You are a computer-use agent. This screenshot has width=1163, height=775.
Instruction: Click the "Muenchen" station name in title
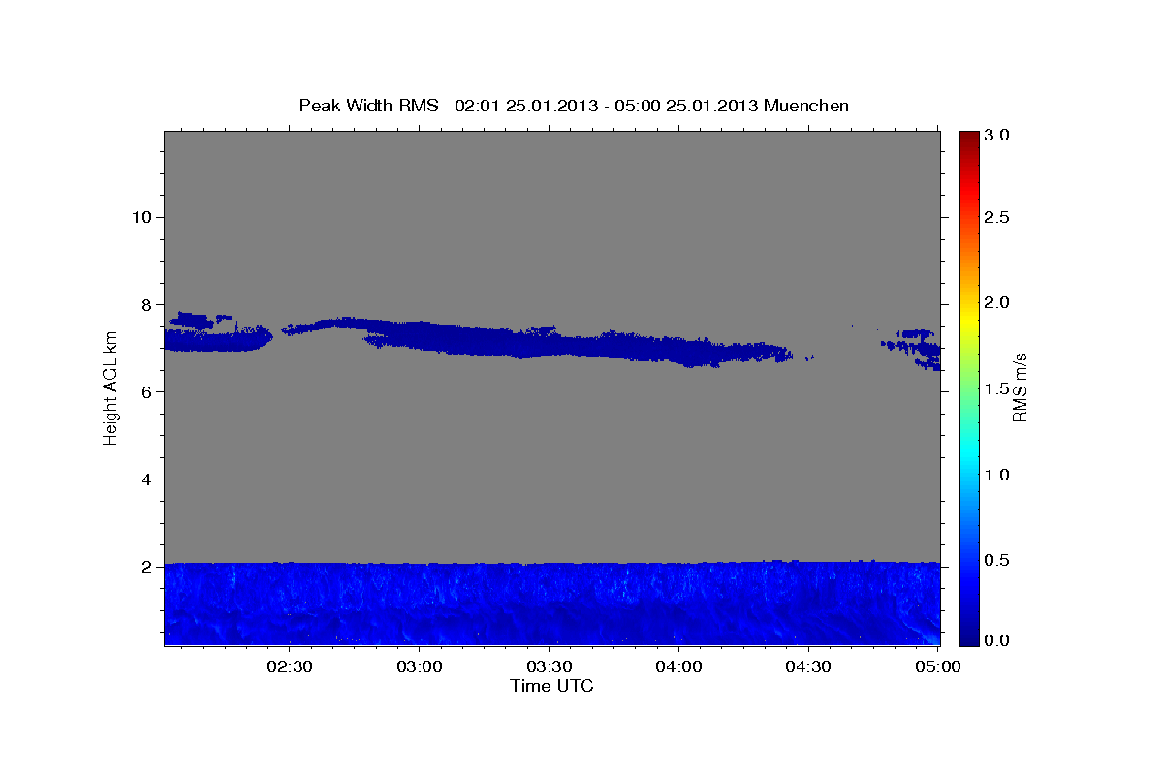pos(806,106)
